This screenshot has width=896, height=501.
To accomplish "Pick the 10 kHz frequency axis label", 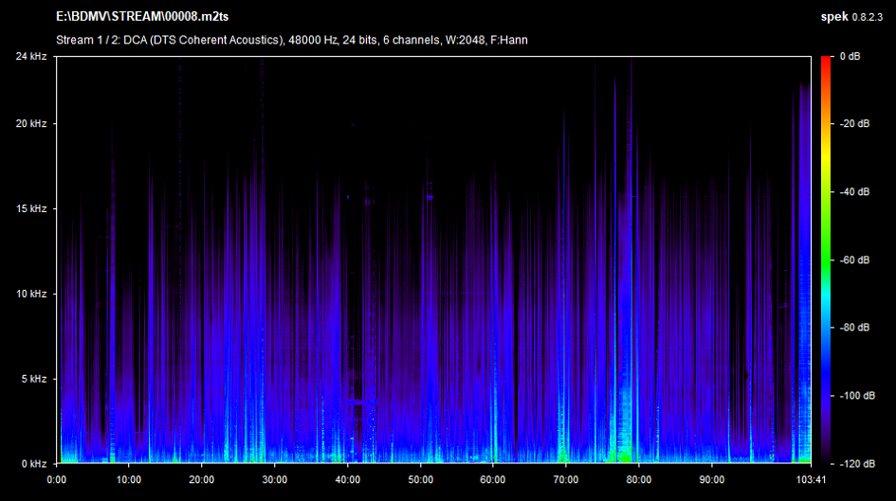I will (33, 294).
